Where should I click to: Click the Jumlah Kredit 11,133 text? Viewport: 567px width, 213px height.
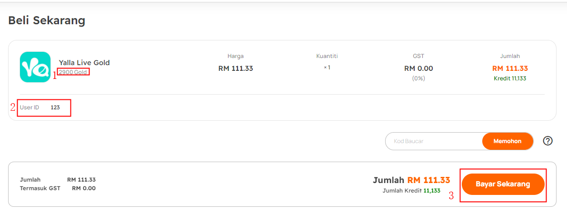pos(411,191)
